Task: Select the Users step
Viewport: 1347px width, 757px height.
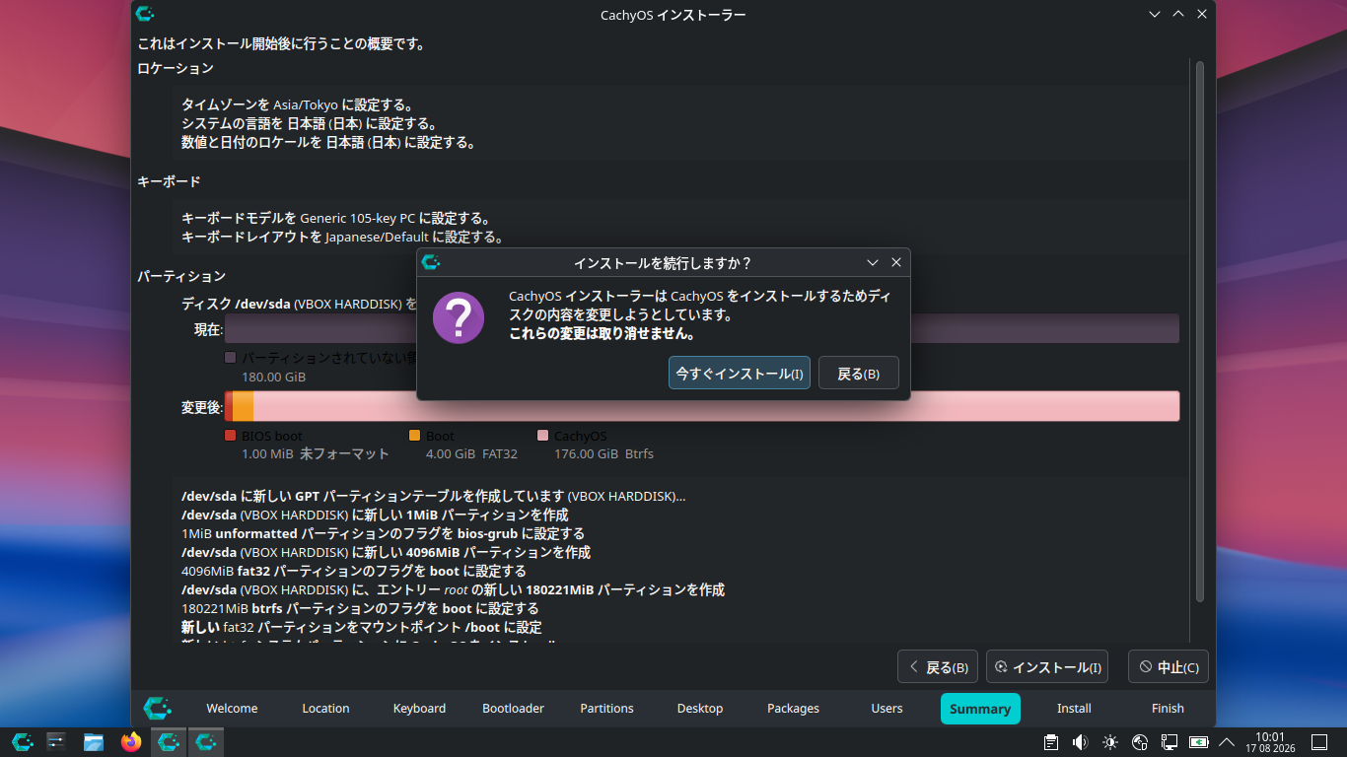Action: [x=886, y=708]
